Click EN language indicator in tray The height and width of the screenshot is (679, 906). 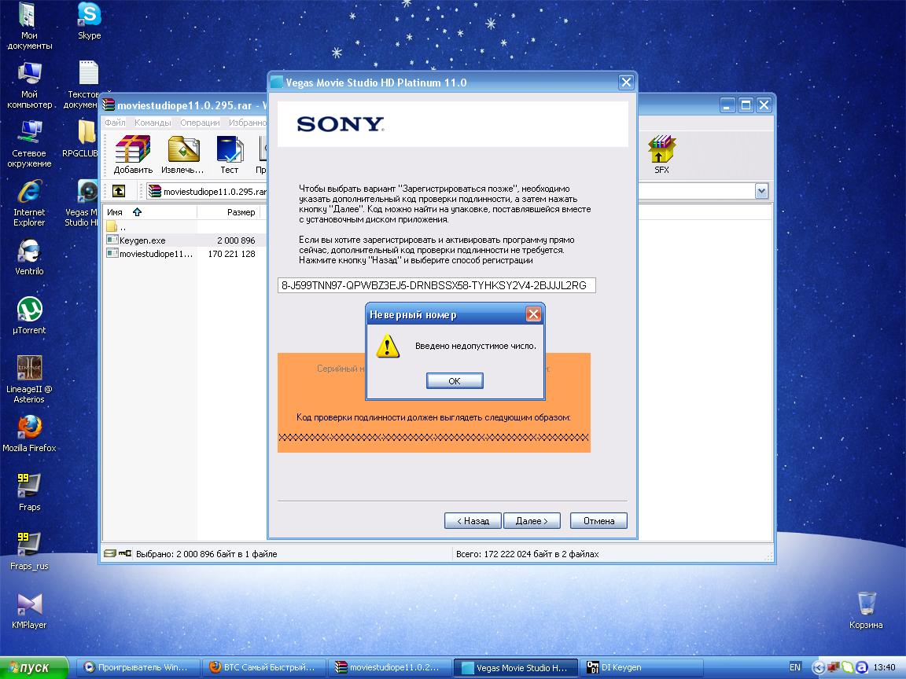coord(795,667)
